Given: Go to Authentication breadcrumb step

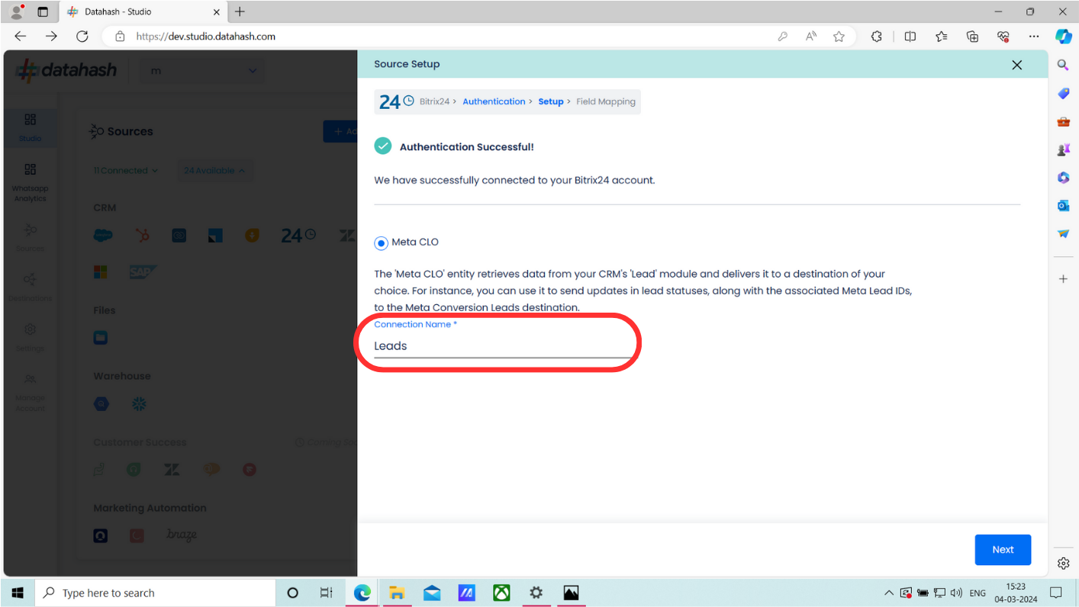Looking at the screenshot, I should (x=494, y=101).
